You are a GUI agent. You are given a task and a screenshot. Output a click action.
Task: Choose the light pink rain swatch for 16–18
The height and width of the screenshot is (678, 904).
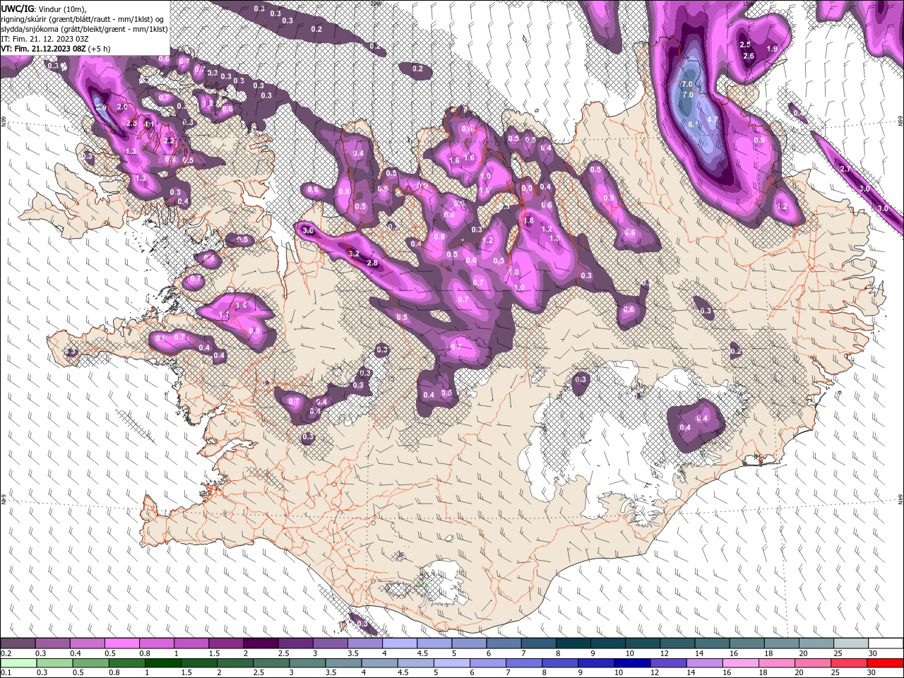coord(741,662)
